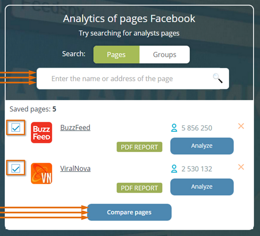
Task: Switch search to the Groups tab
Action: [165, 55]
